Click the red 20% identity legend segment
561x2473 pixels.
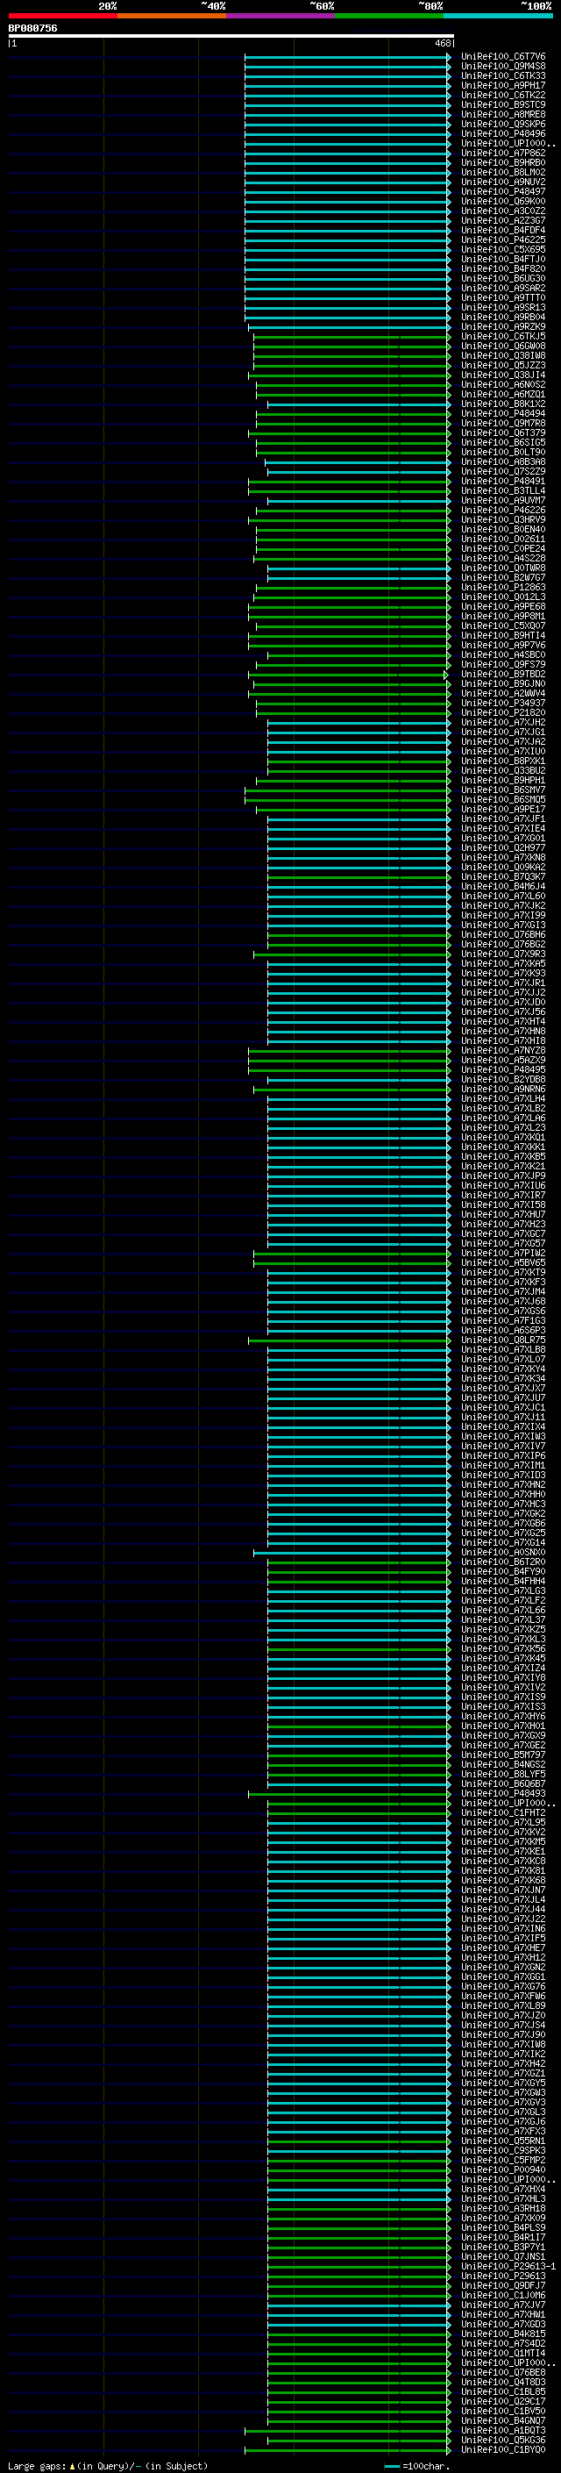point(62,16)
